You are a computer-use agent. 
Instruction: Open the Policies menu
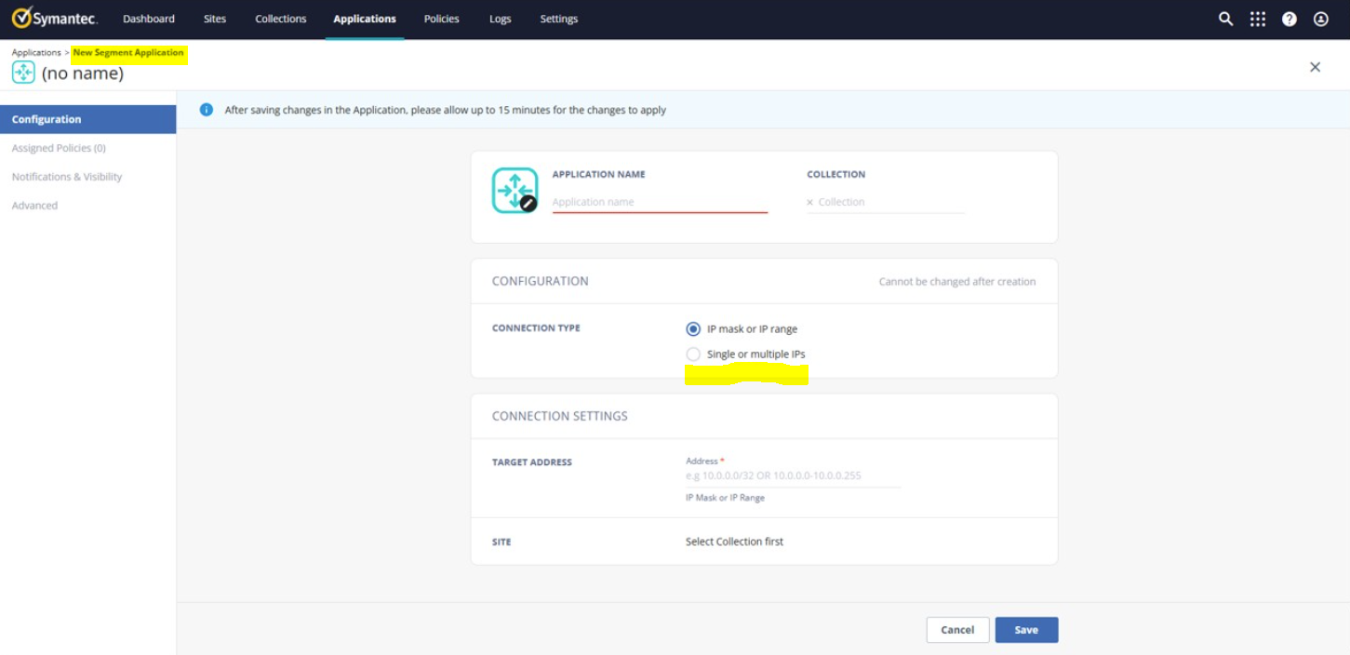[x=441, y=19]
